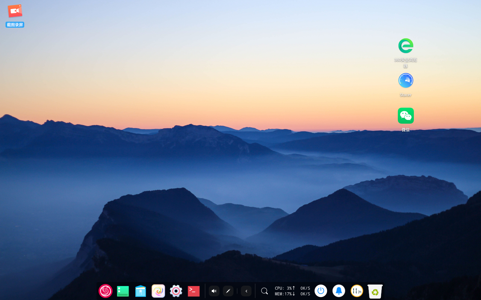Launch the red terminal dock icon

pos(194,291)
